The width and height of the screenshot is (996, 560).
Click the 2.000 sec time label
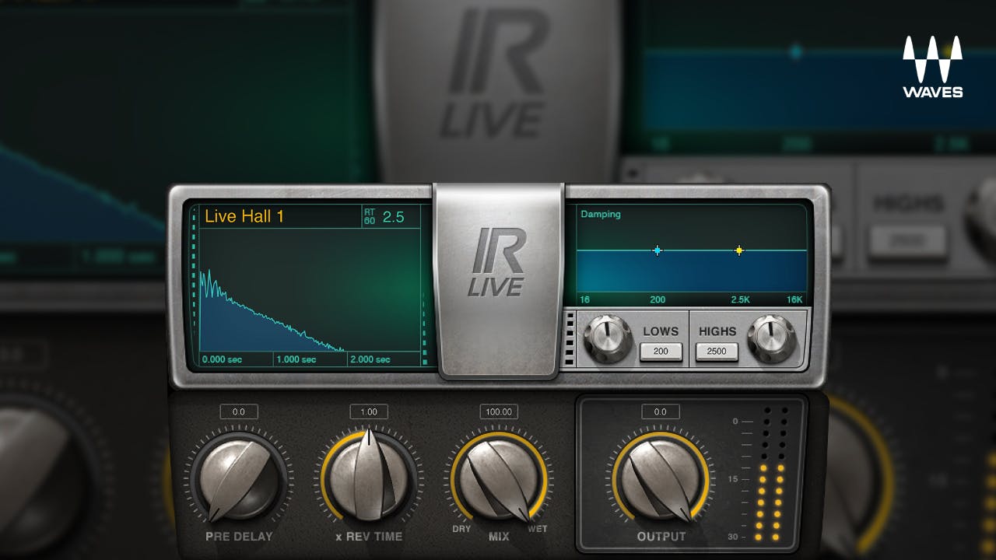[370, 359]
